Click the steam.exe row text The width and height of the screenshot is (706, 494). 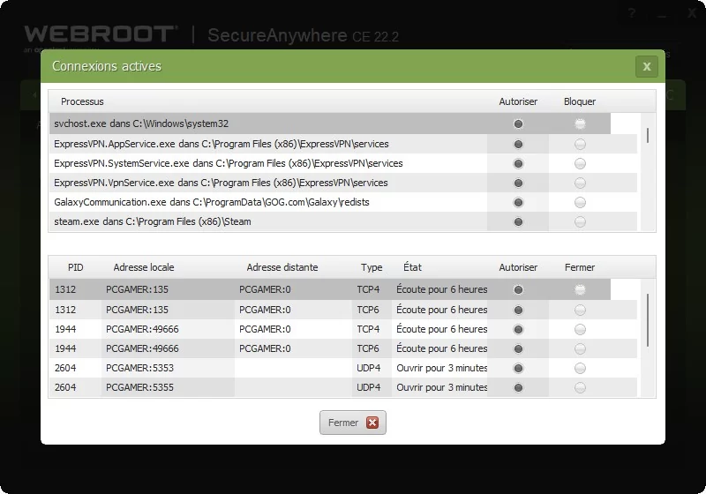coord(153,221)
